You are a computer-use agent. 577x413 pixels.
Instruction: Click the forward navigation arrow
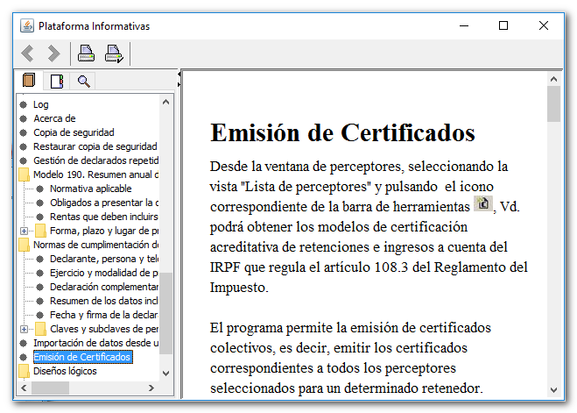(x=53, y=54)
